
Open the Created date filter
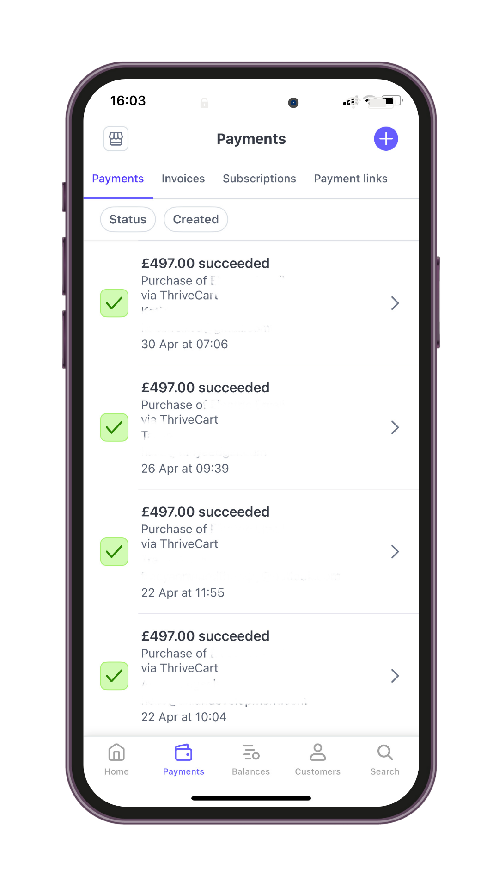(x=196, y=219)
